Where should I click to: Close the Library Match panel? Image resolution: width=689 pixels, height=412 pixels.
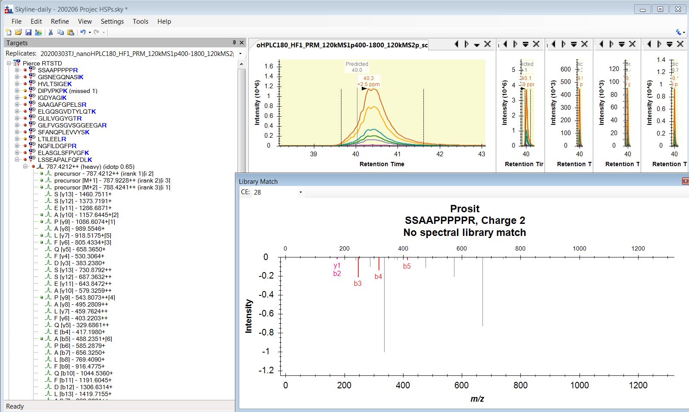click(x=685, y=181)
